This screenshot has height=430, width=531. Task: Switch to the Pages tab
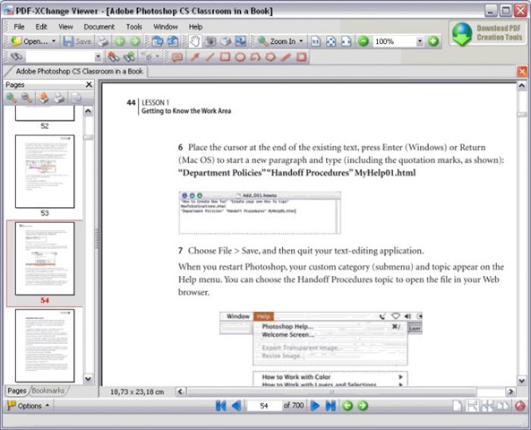tap(17, 391)
